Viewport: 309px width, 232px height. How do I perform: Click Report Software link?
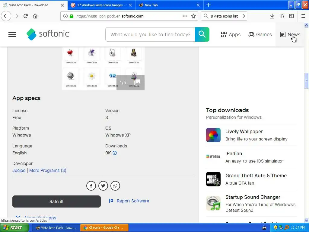click(129, 201)
